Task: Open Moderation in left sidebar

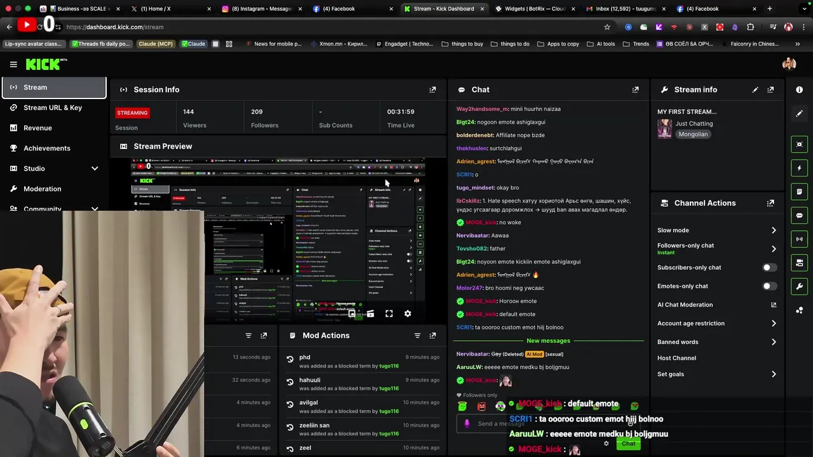Action: pos(54,189)
